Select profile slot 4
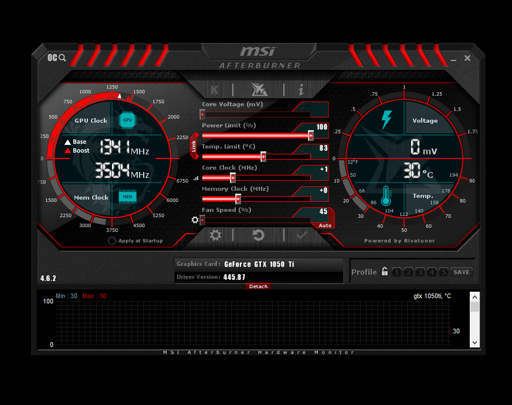This screenshot has height=405, width=512. click(432, 272)
